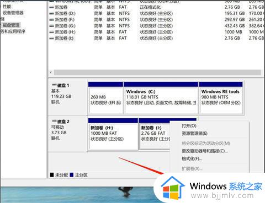Open 设备管理器 in the left tree
Screen dimensions: 265x203
pyautogui.click(x=13, y=13)
